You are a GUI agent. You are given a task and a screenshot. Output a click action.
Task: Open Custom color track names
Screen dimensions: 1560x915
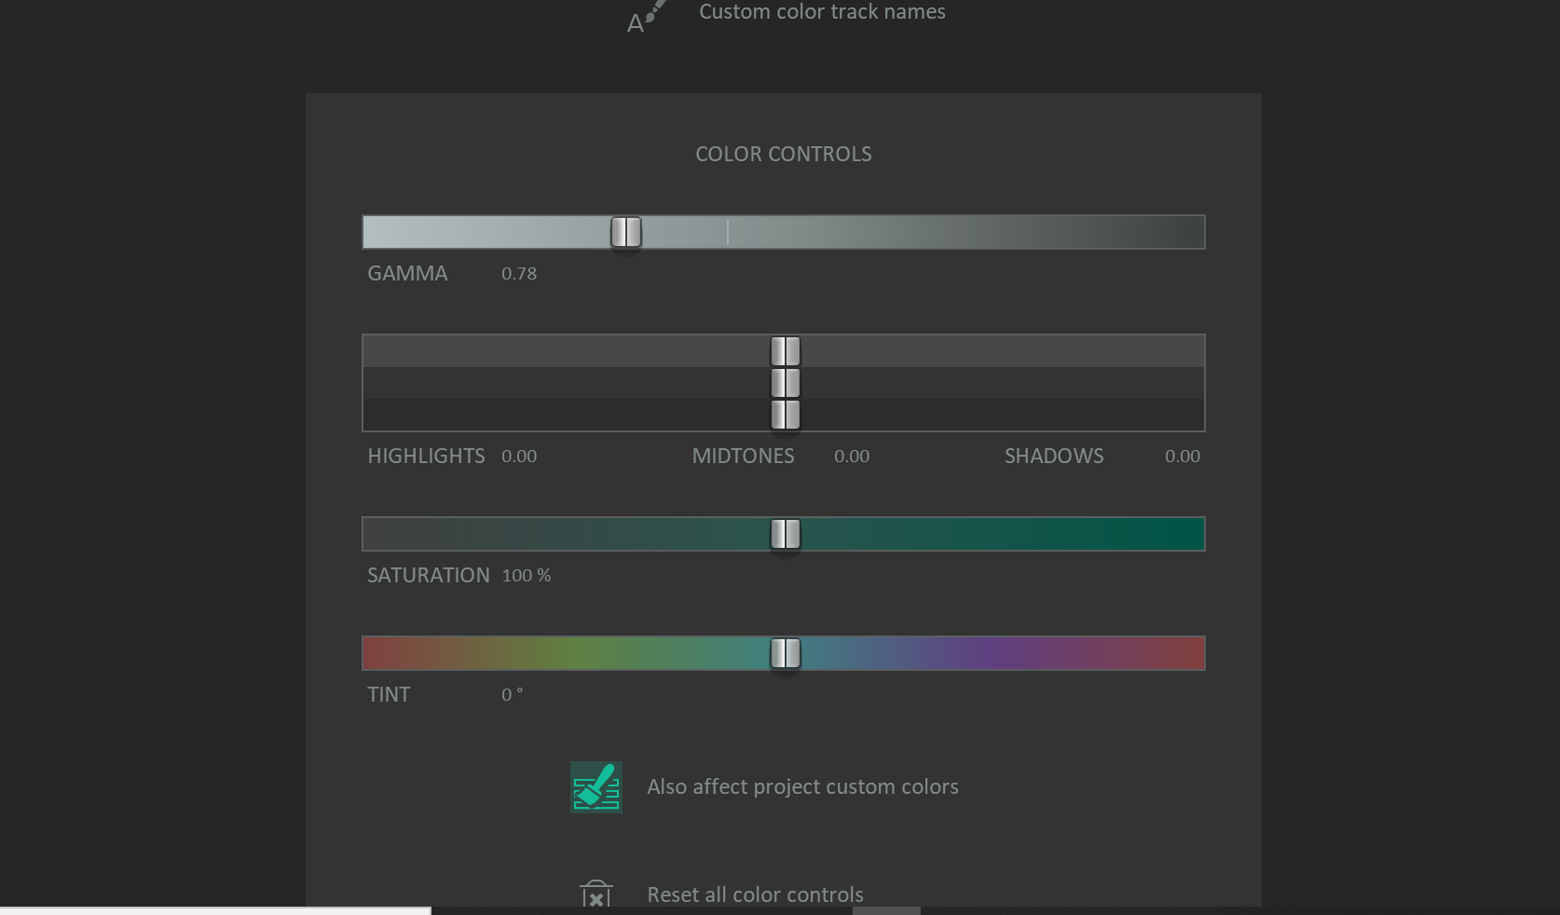(820, 12)
